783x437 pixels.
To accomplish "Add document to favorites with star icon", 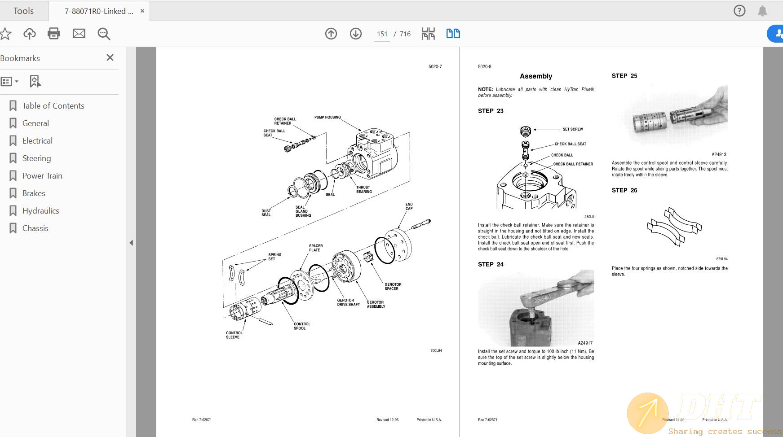I will 6,34.
